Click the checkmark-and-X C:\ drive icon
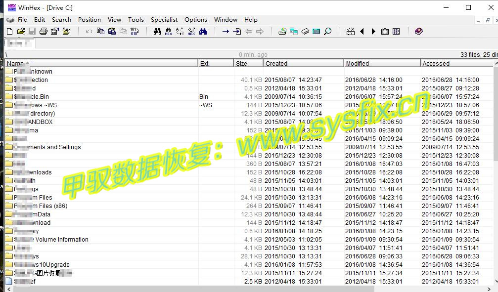Screen dimensions: 498x292 (351, 31)
